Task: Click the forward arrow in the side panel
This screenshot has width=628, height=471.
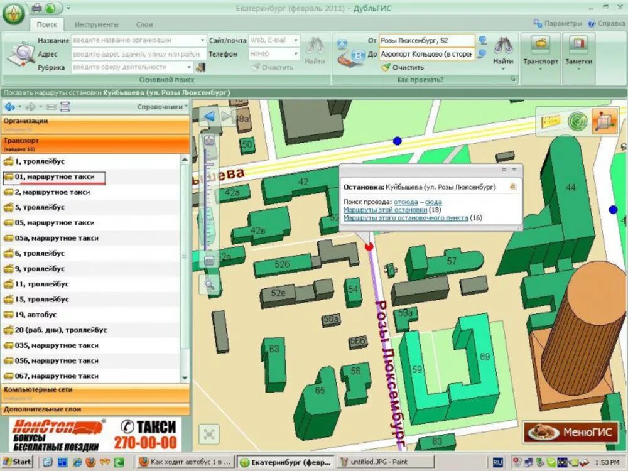Action: [30, 107]
